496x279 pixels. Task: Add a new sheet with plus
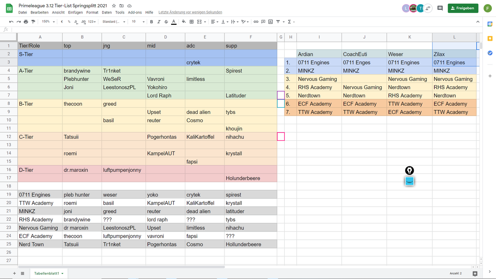click(14, 273)
